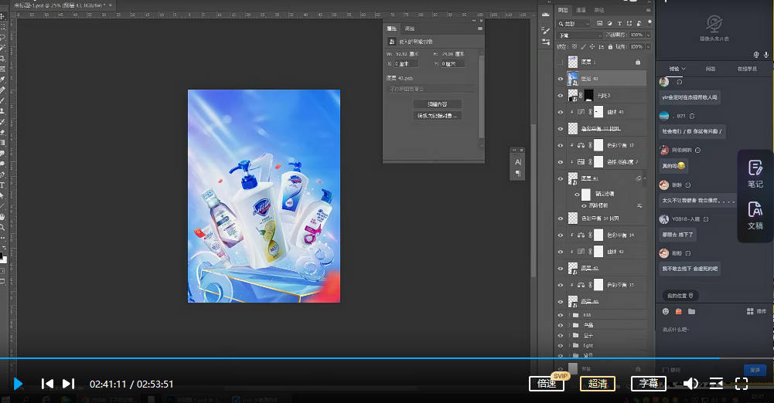Screen dimensions: 774x403
Task: Enter fullscreen video mode
Action: pyautogui.click(x=741, y=384)
